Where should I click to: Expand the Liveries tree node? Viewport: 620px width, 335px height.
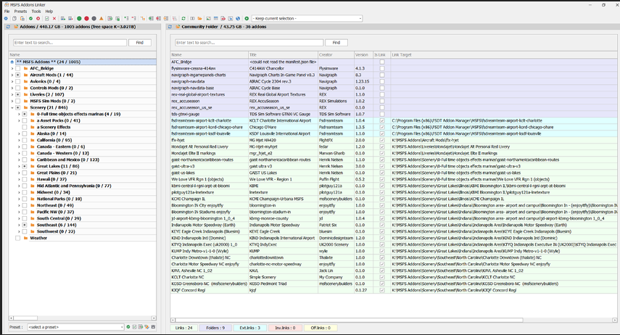click(12, 94)
